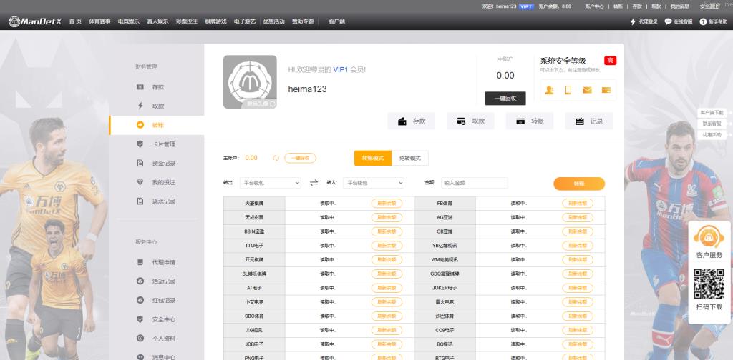Click the user profile security icon
The height and width of the screenshot is (360, 733).
549,90
